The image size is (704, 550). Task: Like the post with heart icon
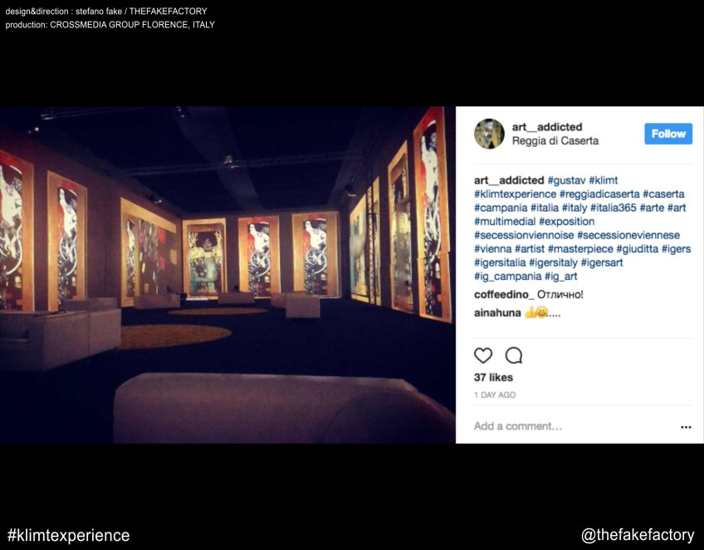[483, 356]
